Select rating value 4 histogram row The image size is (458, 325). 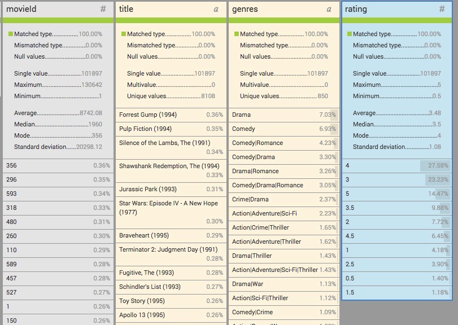tap(396, 165)
